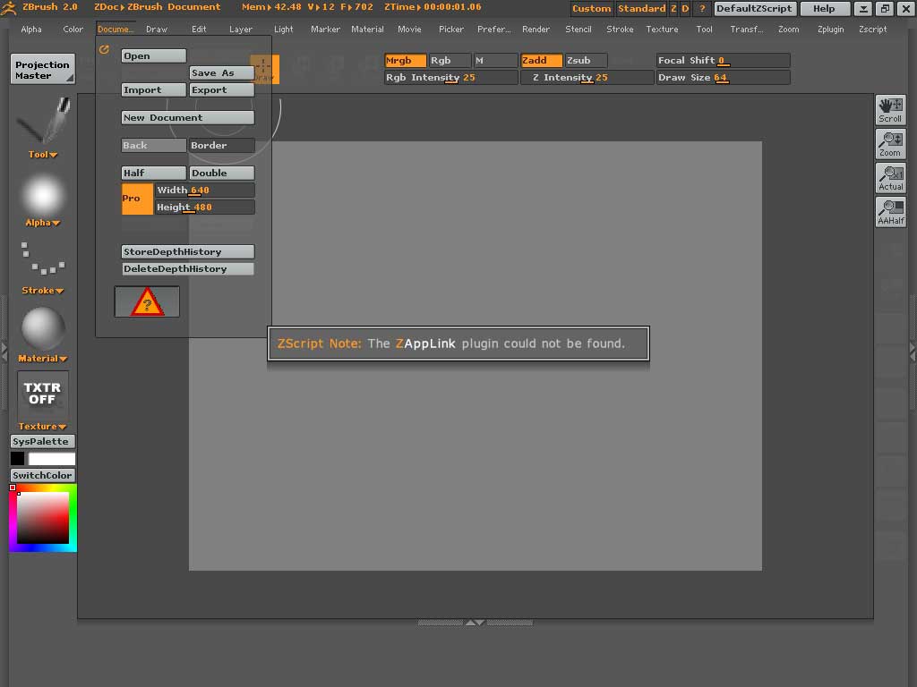Click the Save As button
917x687 pixels.
(222, 73)
